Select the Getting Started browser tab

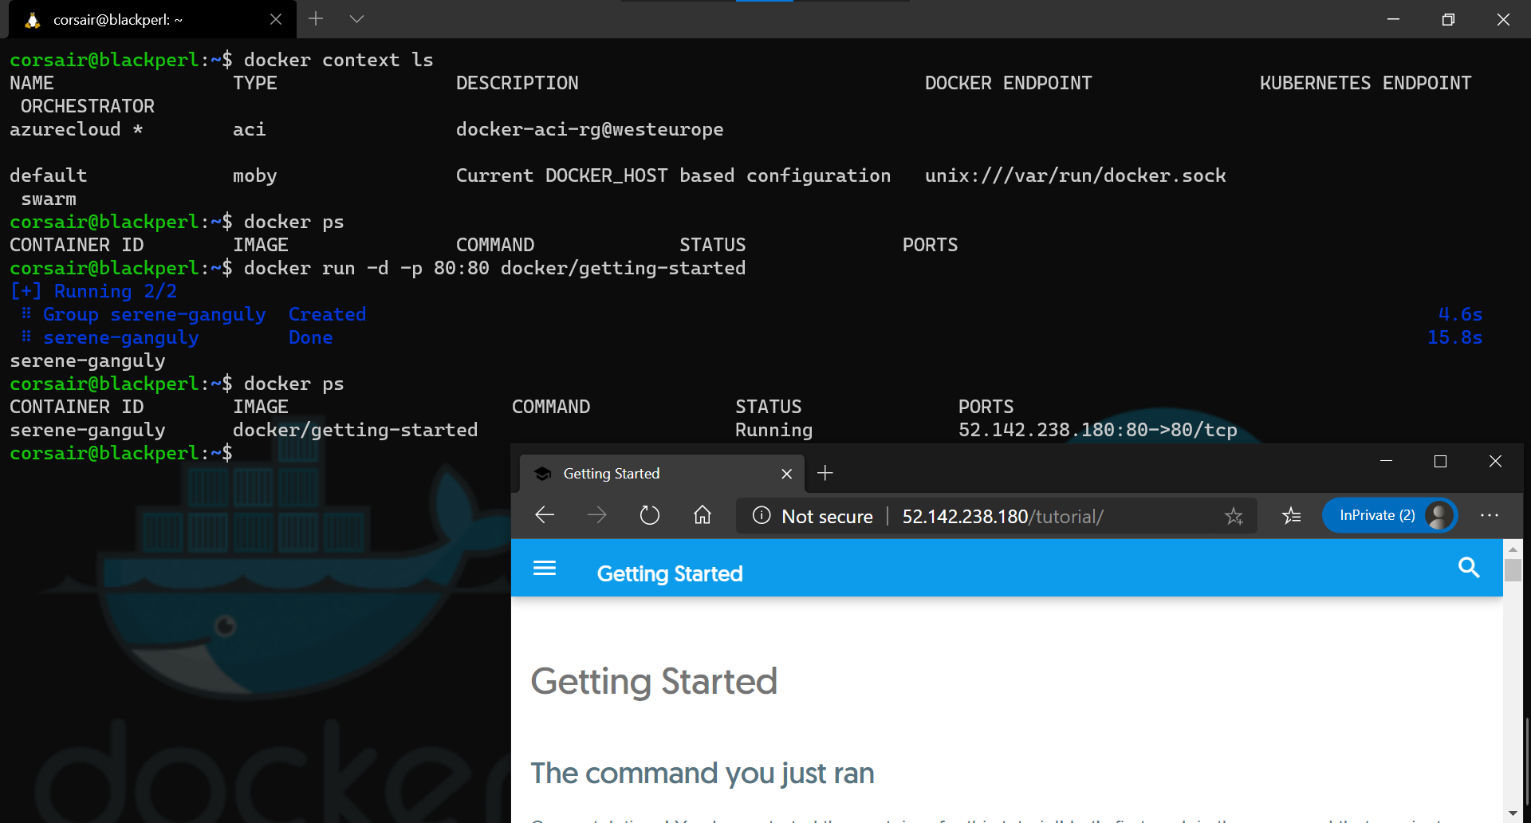(638, 474)
